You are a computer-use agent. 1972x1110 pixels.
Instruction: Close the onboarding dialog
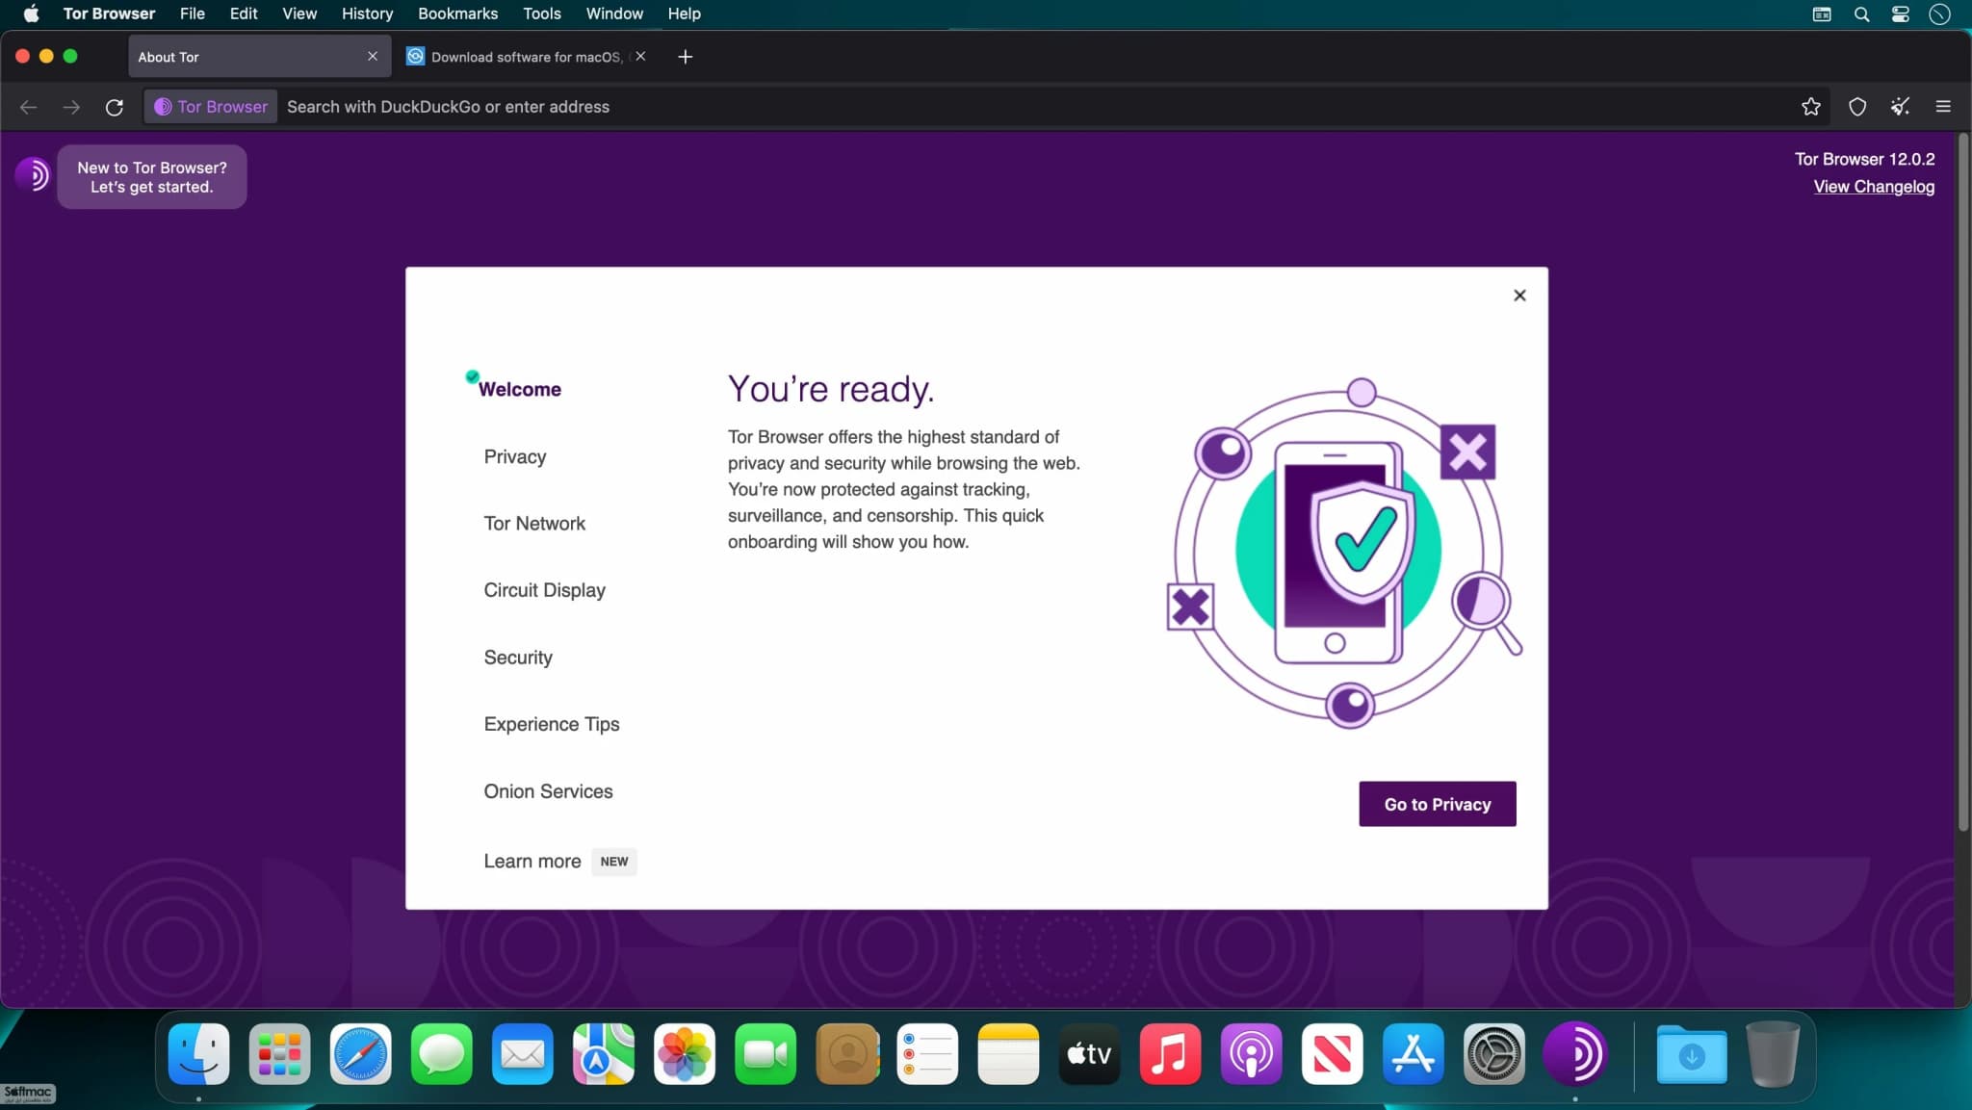coord(1519,296)
